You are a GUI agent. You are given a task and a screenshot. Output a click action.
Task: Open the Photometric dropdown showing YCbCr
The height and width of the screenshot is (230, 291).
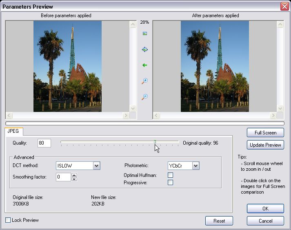point(195,166)
